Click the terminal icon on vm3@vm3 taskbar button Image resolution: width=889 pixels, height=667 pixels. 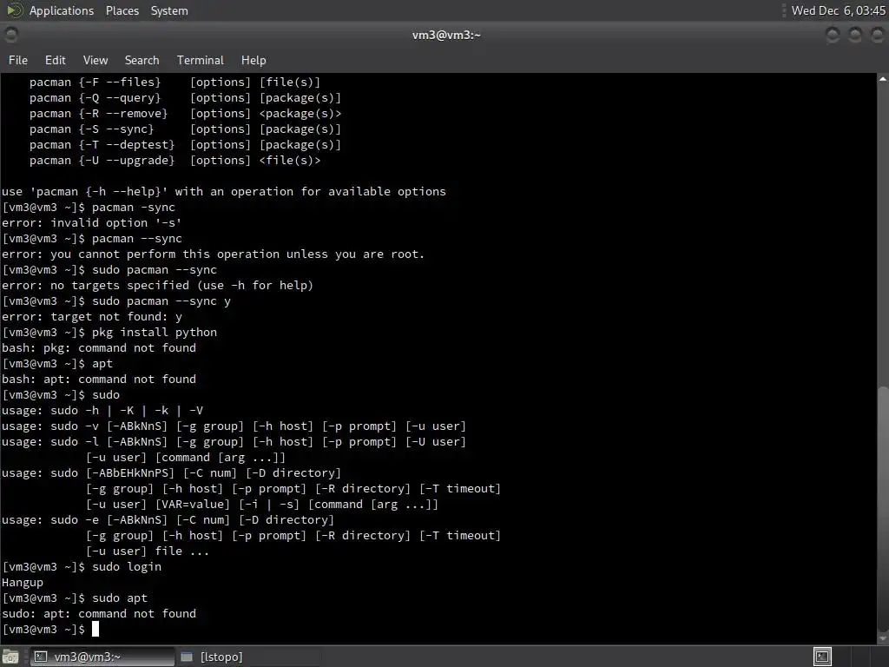41,657
